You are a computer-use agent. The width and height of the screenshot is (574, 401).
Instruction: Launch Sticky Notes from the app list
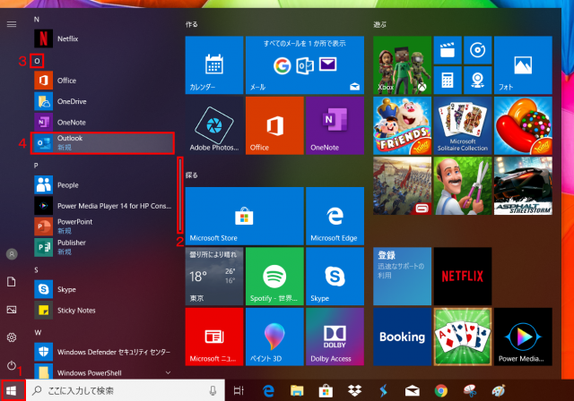[76, 310]
